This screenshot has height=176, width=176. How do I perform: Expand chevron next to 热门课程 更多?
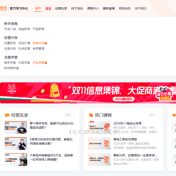[x=158, y=115]
